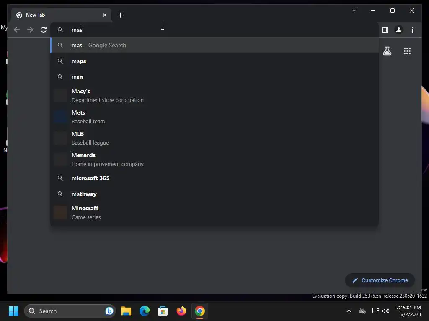Click the Menards suggestion thumbnail image

click(60, 159)
